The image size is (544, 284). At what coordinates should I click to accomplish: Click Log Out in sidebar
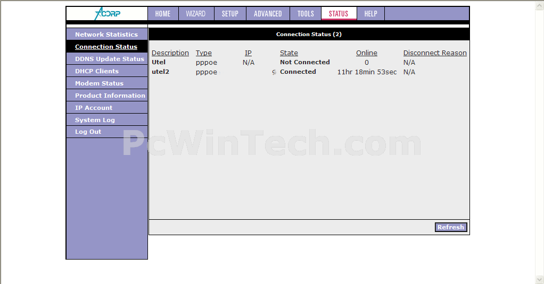(107, 132)
